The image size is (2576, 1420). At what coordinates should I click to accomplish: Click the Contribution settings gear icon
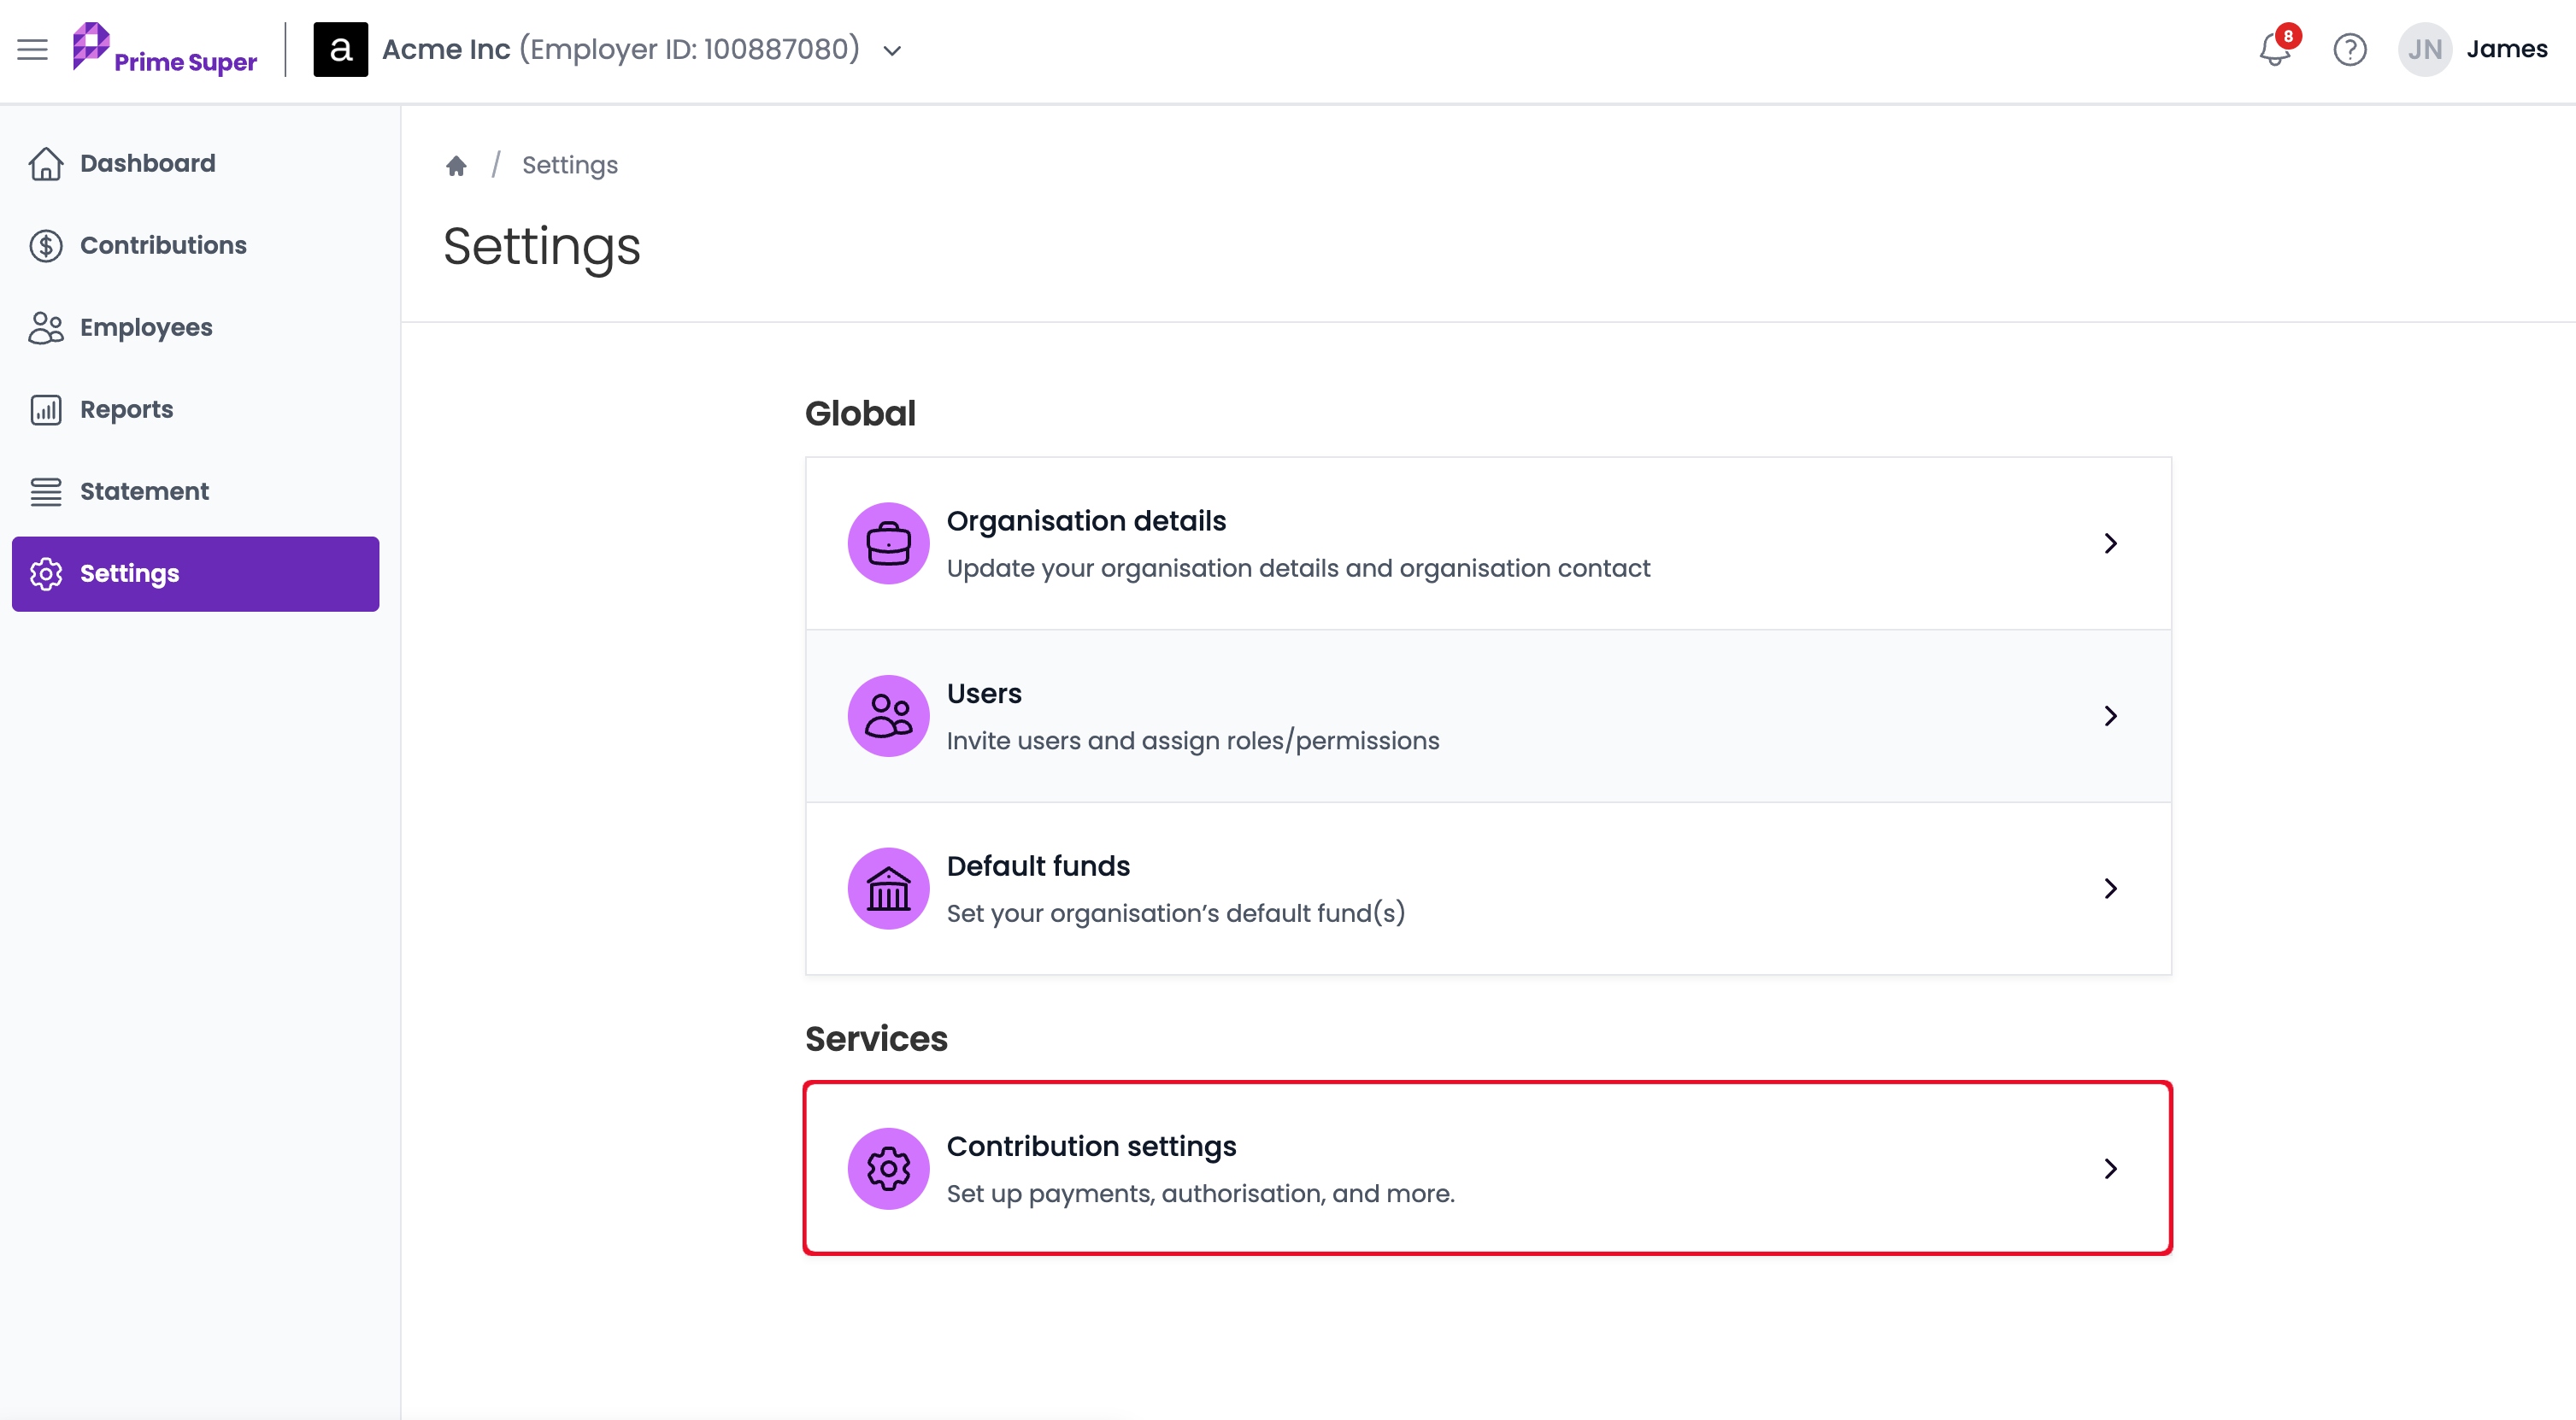[x=888, y=1168]
